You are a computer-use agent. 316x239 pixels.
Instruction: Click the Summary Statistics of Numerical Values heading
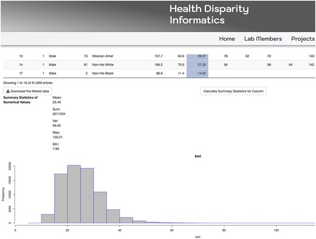pyautogui.click(x=20, y=100)
